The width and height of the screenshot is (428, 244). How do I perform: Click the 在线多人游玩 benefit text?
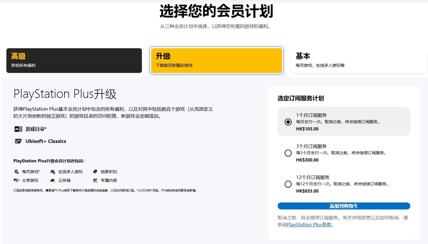(71, 172)
